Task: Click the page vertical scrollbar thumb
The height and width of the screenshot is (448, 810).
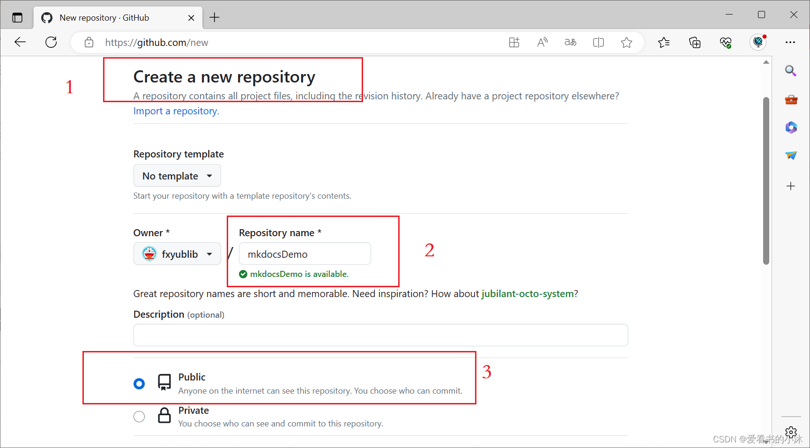Action: click(766, 180)
